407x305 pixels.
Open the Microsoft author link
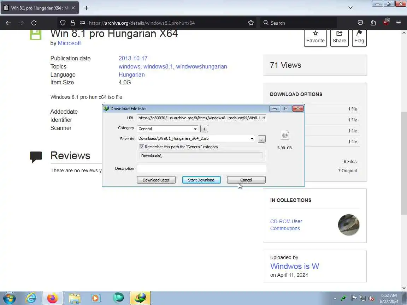pyautogui.click(x=69, y=43)
